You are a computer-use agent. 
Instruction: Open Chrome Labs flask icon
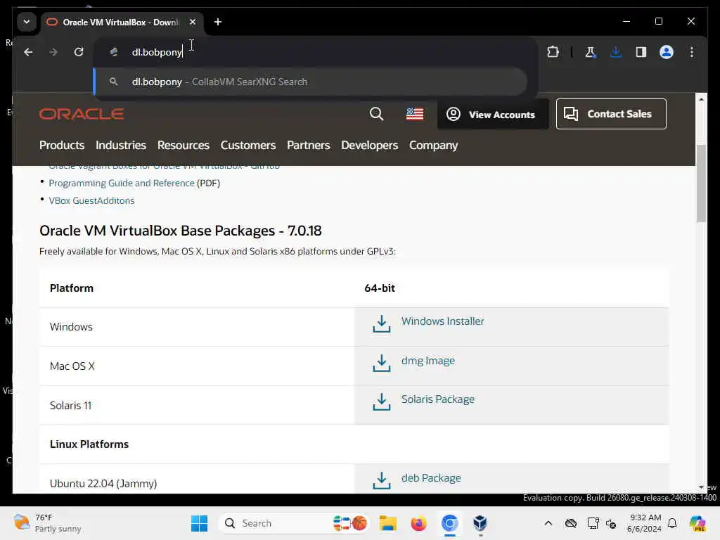click(x=591, y=52)
